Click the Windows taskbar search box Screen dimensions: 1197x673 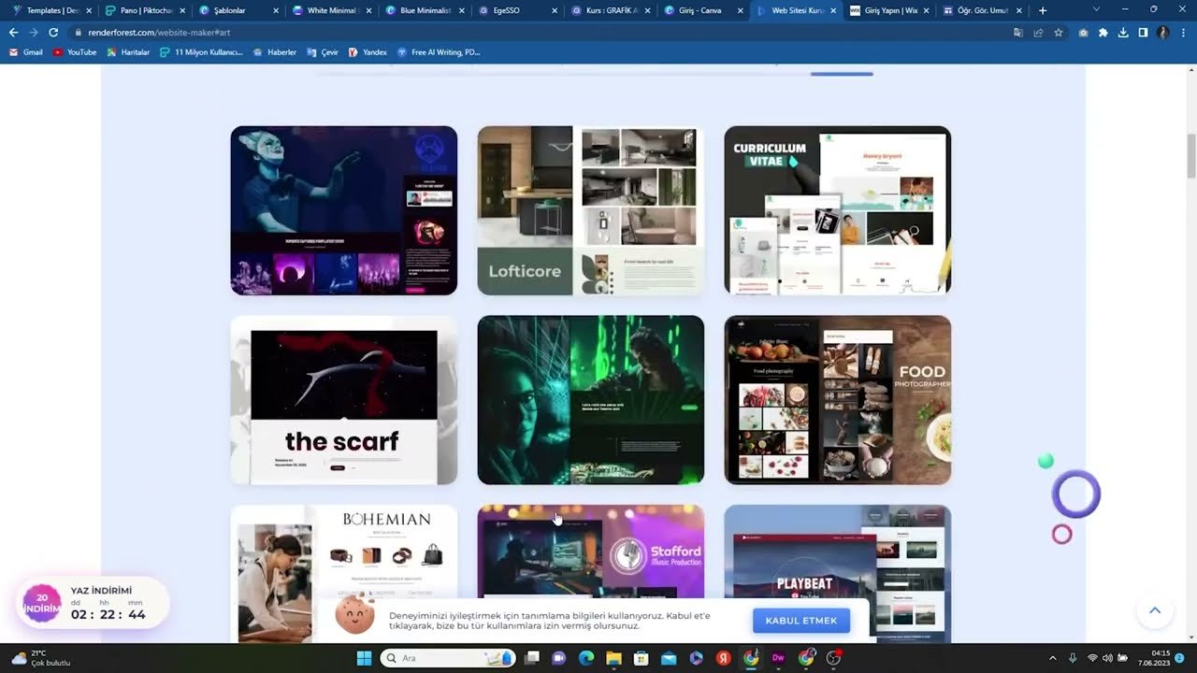[449, 658]
